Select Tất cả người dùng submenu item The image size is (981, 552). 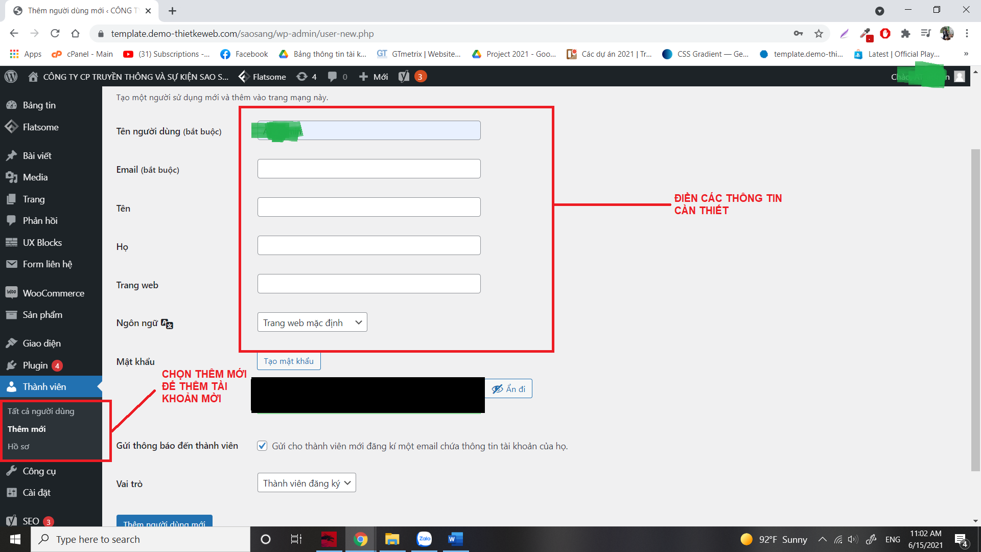click(41, 411)
